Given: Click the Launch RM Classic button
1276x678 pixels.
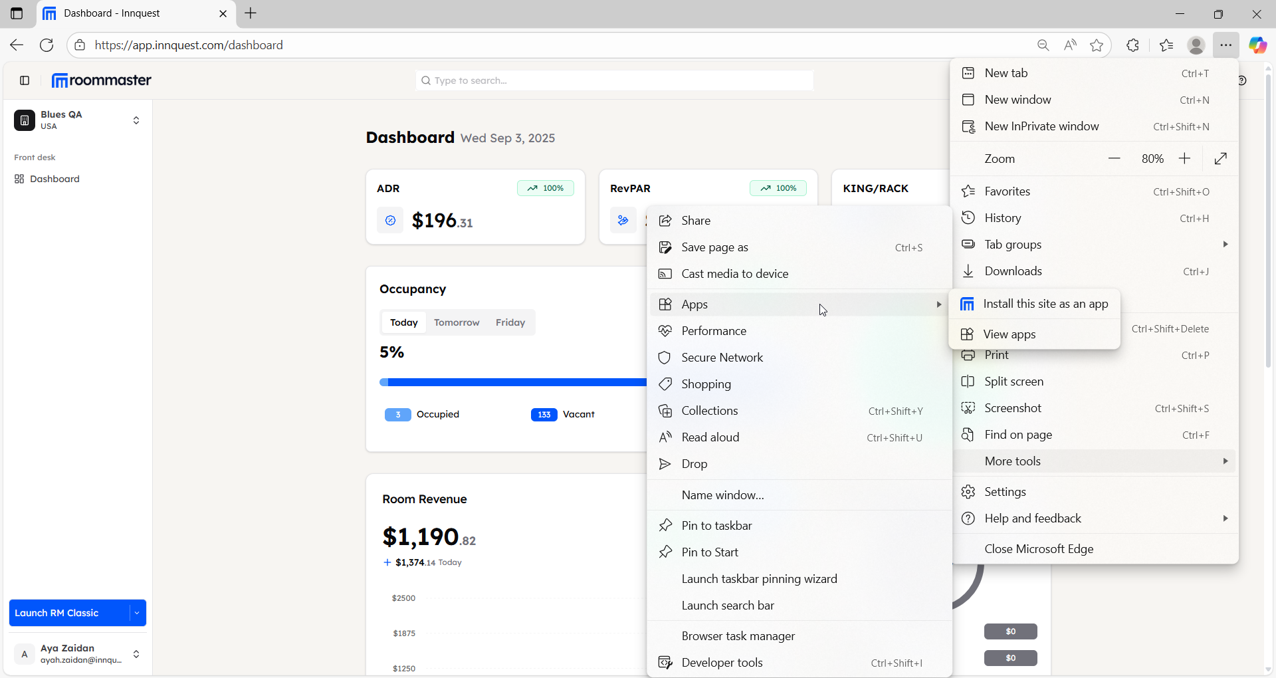Looking at the screenshot, I should point(66,613).
